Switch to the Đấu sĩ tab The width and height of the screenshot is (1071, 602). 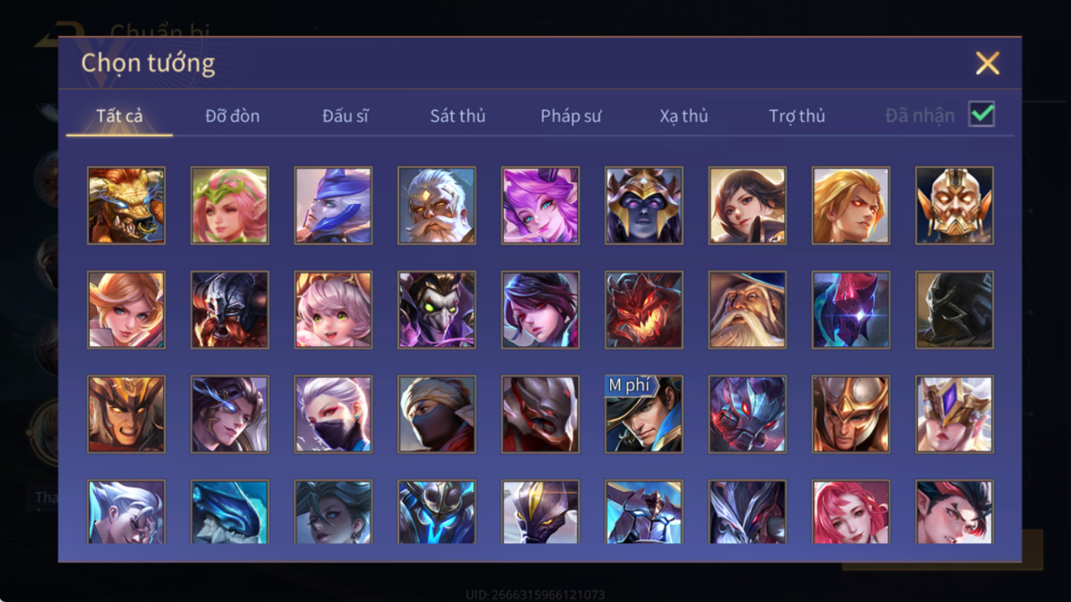coord(345,116)
